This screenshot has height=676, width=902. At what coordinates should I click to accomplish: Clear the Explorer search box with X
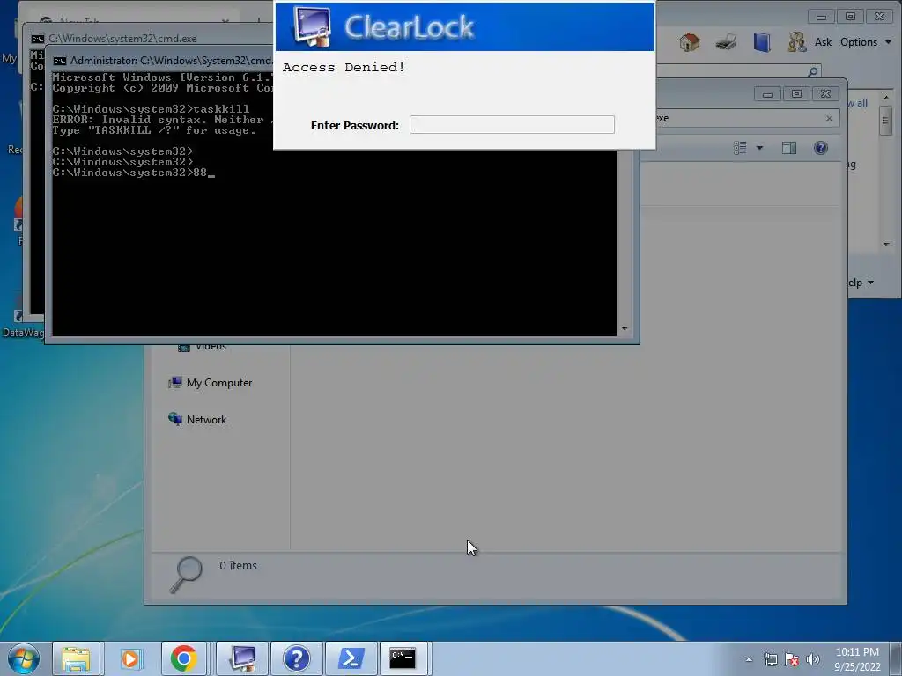(829, 119)
